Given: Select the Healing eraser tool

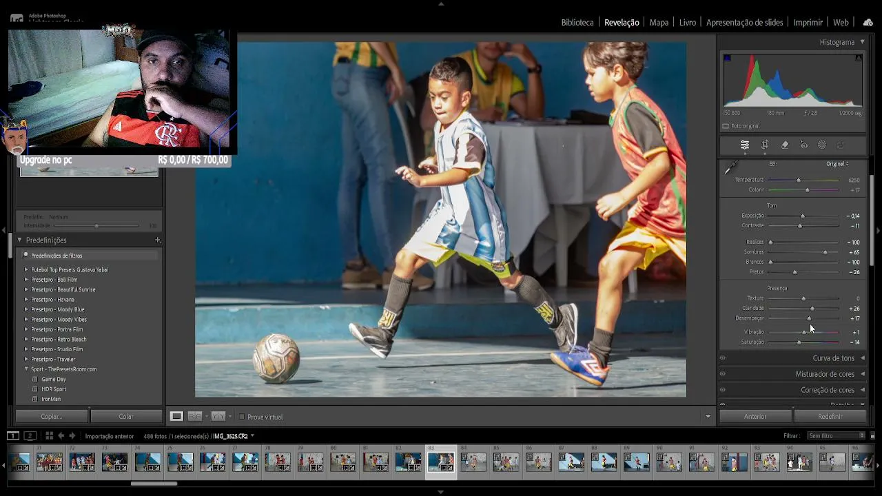Looking at the screenshot, I should 785,145.
